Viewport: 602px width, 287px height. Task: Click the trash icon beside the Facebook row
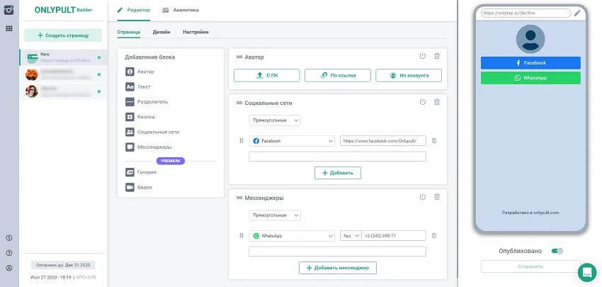coord(434,140)
